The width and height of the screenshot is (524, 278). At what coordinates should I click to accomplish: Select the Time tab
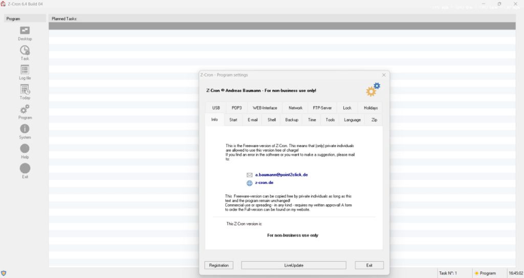pyautogui.click(x=312, y=120)
